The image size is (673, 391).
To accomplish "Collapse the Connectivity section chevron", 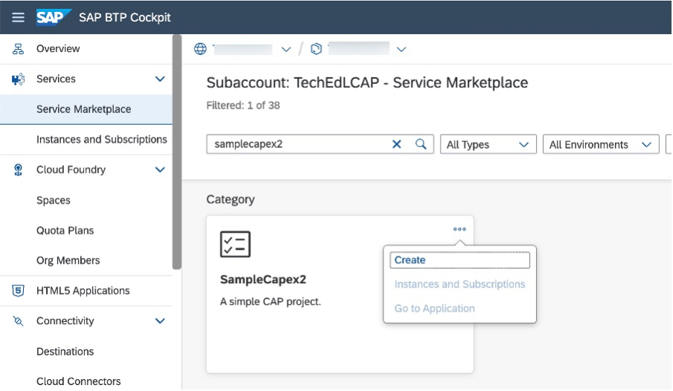I will click(x=160, y=321).
